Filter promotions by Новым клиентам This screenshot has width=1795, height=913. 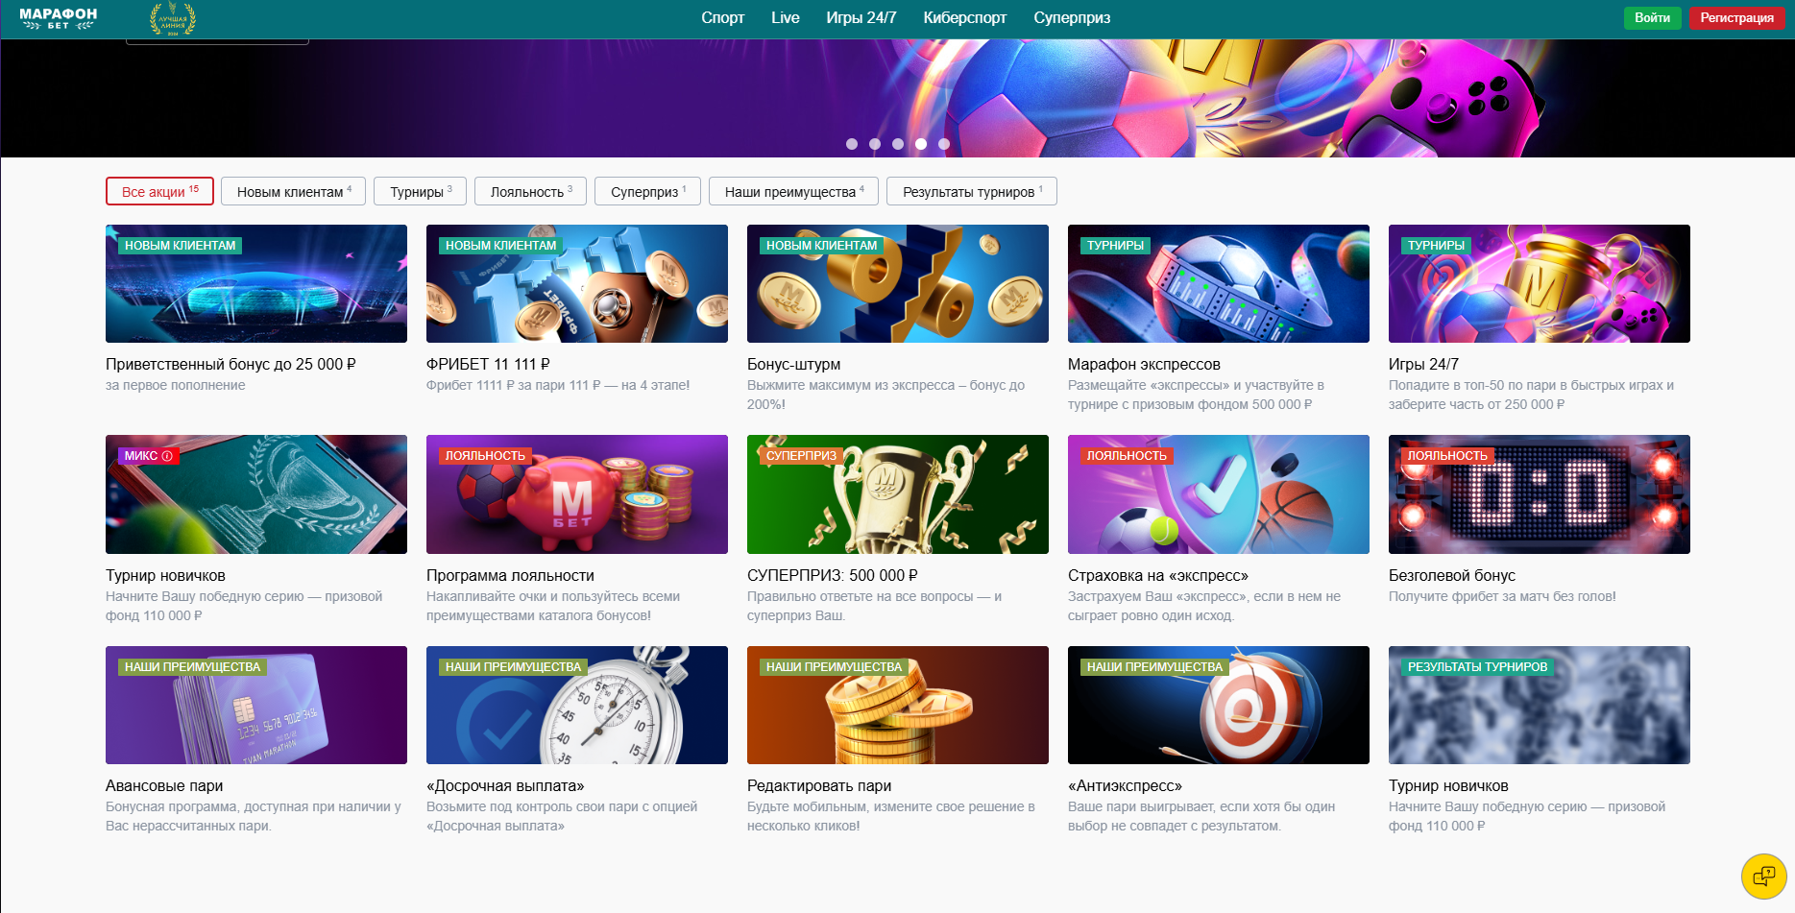(x=294, y=192)
